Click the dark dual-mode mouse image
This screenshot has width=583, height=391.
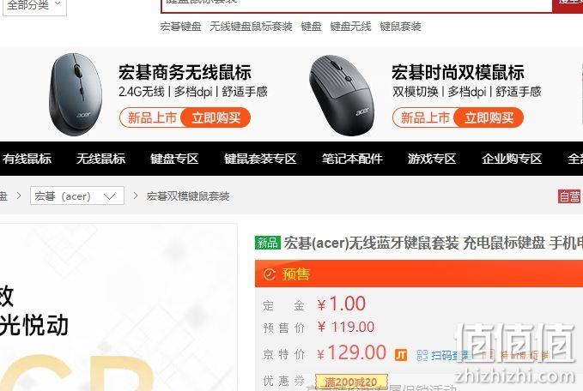342,95
